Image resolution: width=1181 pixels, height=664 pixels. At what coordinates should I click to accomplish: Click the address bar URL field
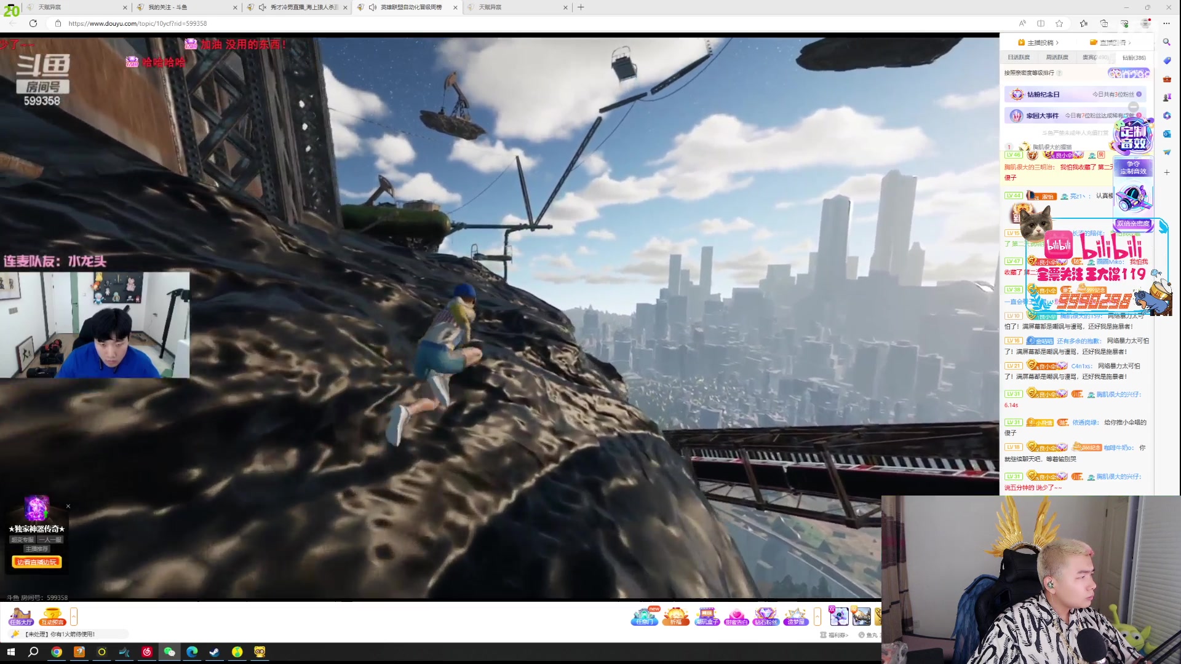pyautogui.click(x=529, y=23)
